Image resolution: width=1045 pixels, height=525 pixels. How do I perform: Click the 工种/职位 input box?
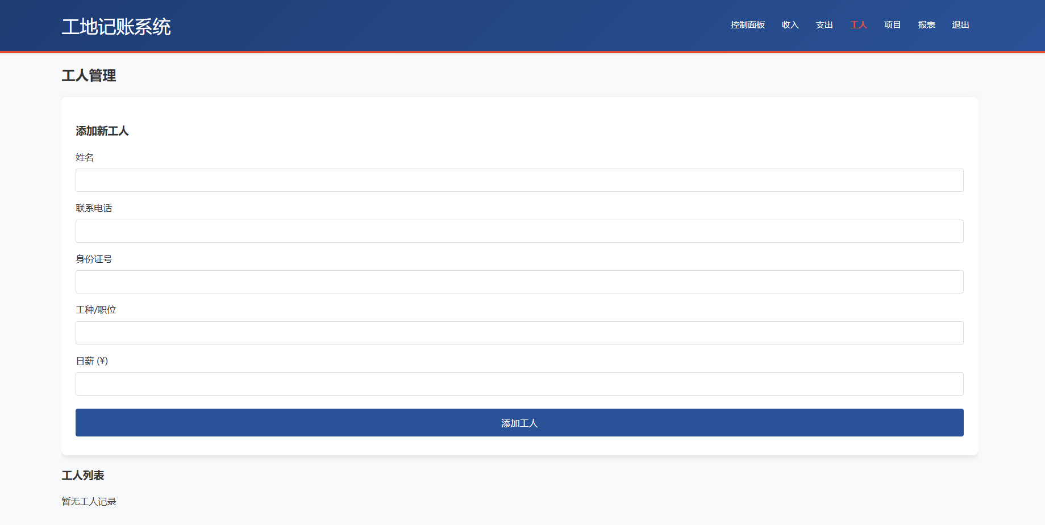pyautogui.click(x=519, y=333)
